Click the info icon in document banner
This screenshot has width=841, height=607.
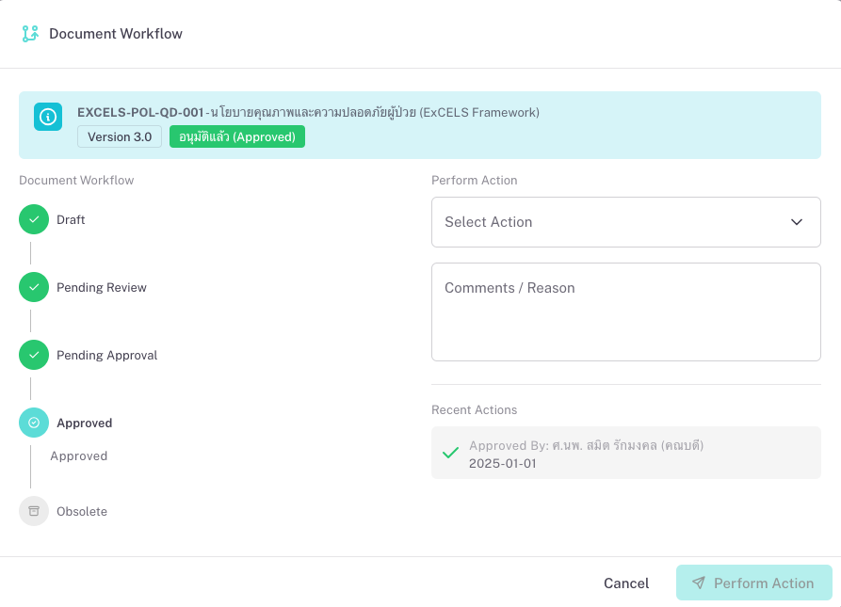[48, 117]
